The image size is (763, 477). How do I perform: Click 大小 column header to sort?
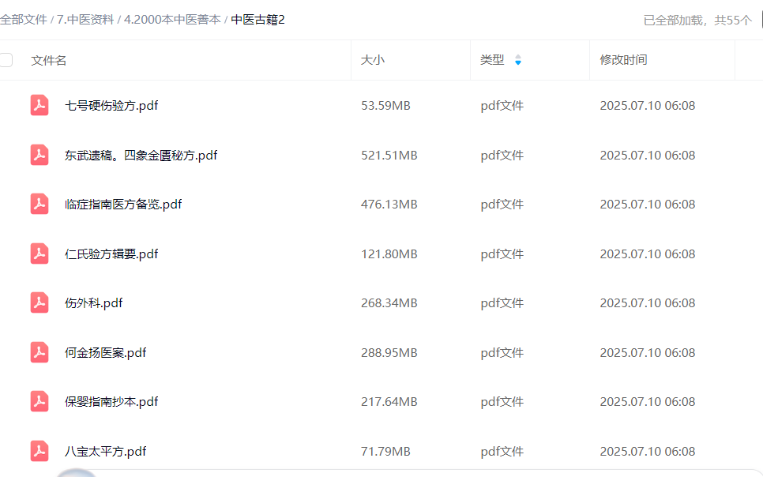[x=373, y=60]
